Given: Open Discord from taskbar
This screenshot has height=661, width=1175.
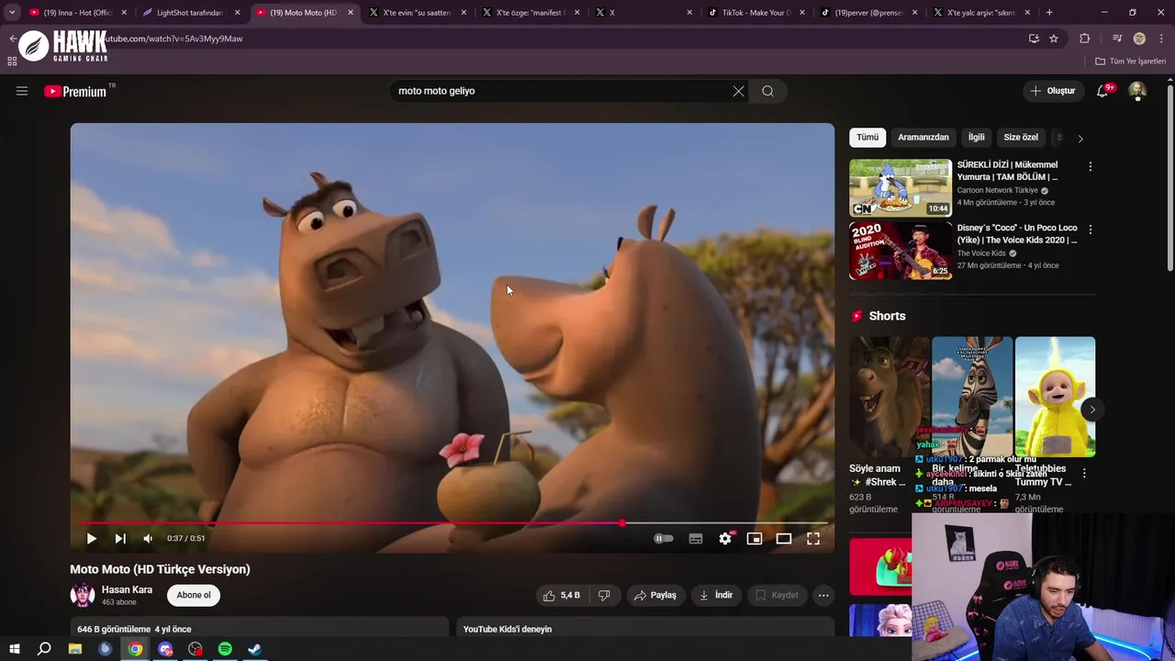Looking at the screenshot, I should pyautogui.click(x=165, y=649).
